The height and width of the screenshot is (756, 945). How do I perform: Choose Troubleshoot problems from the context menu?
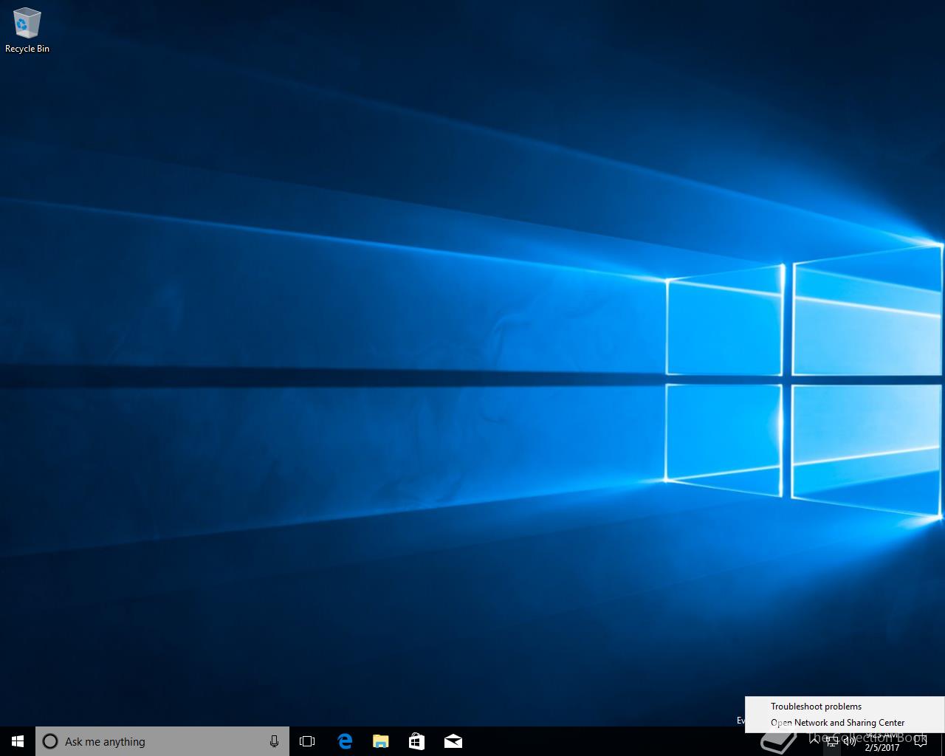pos(845,707)
